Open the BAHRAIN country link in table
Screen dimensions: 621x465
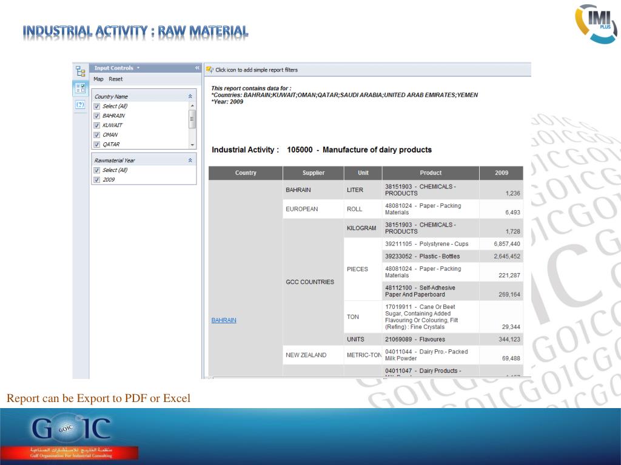224,320
